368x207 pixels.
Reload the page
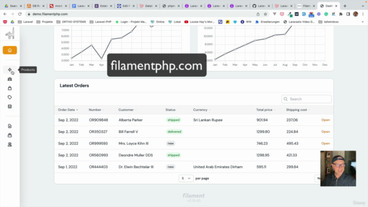click(x=20, y=14)
